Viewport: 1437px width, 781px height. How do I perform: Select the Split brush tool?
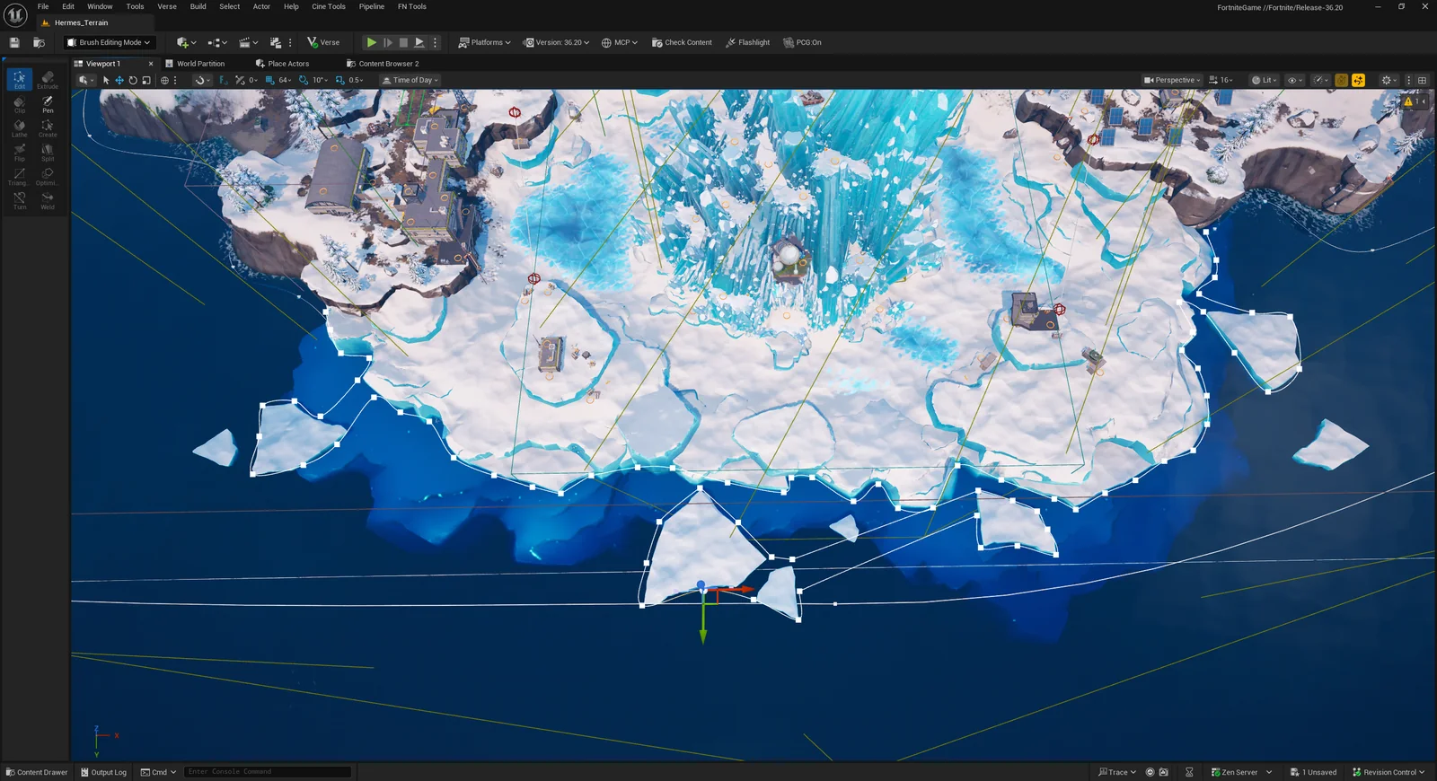click(x=48, y=153)
